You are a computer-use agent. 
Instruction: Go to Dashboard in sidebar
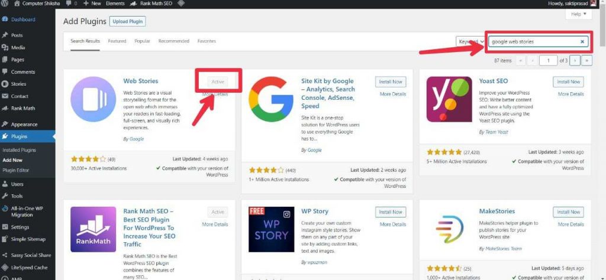click(x=23, y=19)
